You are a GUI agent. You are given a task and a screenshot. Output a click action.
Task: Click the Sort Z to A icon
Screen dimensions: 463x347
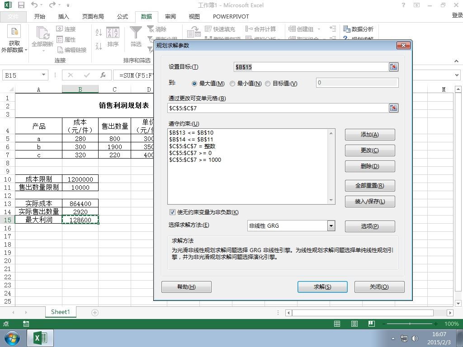(x=99, y=46)
